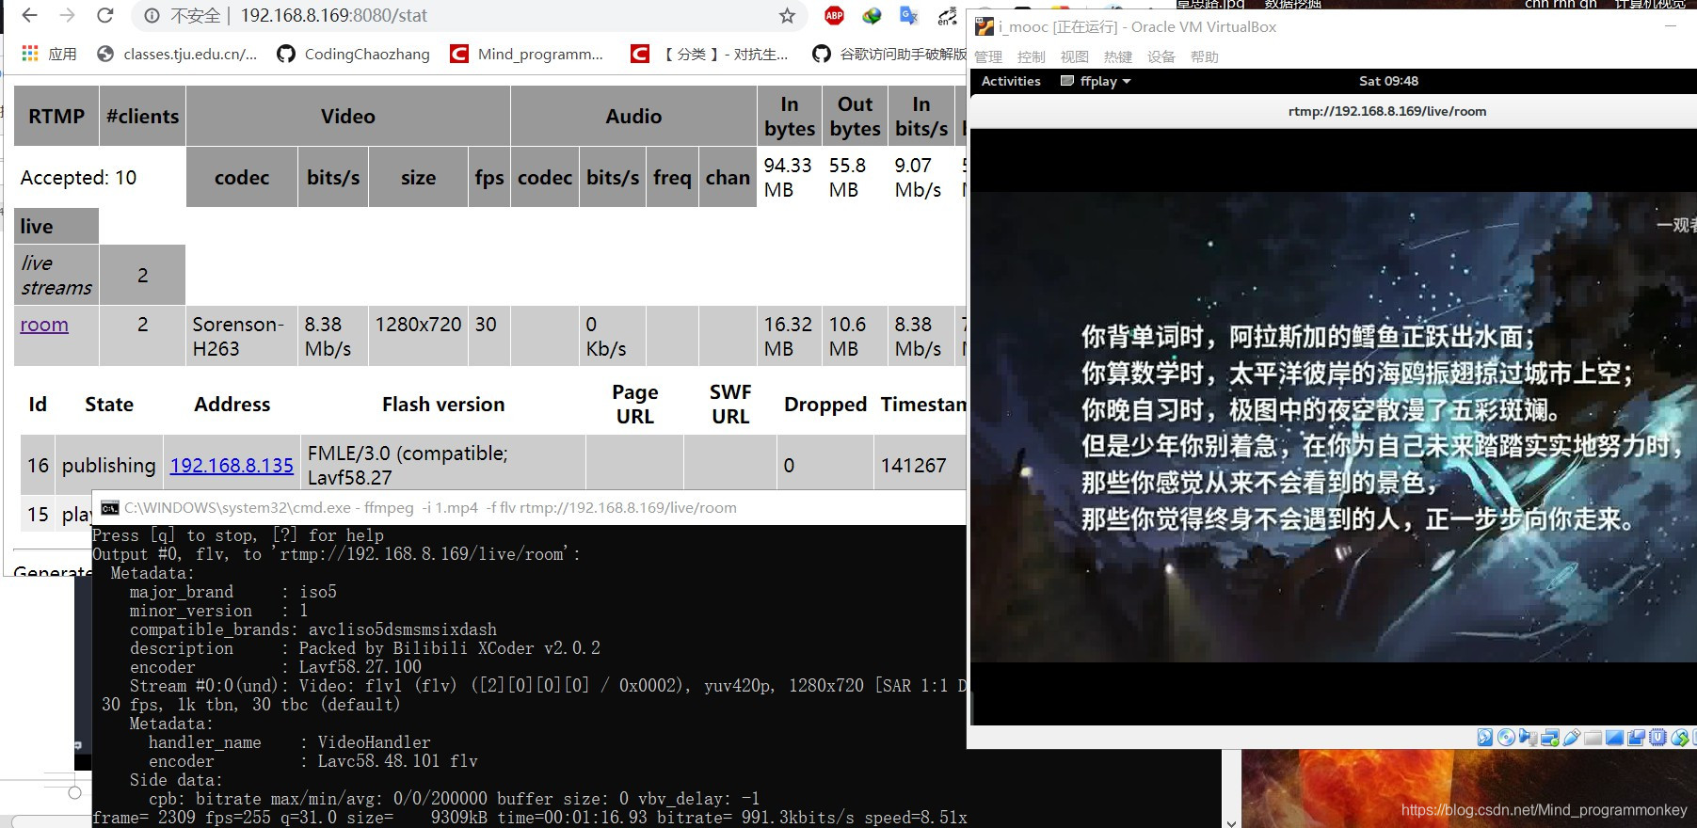Image resolution: width=1697 pixels, height=828 pixels.
Task: Click the cmd.exe window icon
Action: [x=110, y=508]
